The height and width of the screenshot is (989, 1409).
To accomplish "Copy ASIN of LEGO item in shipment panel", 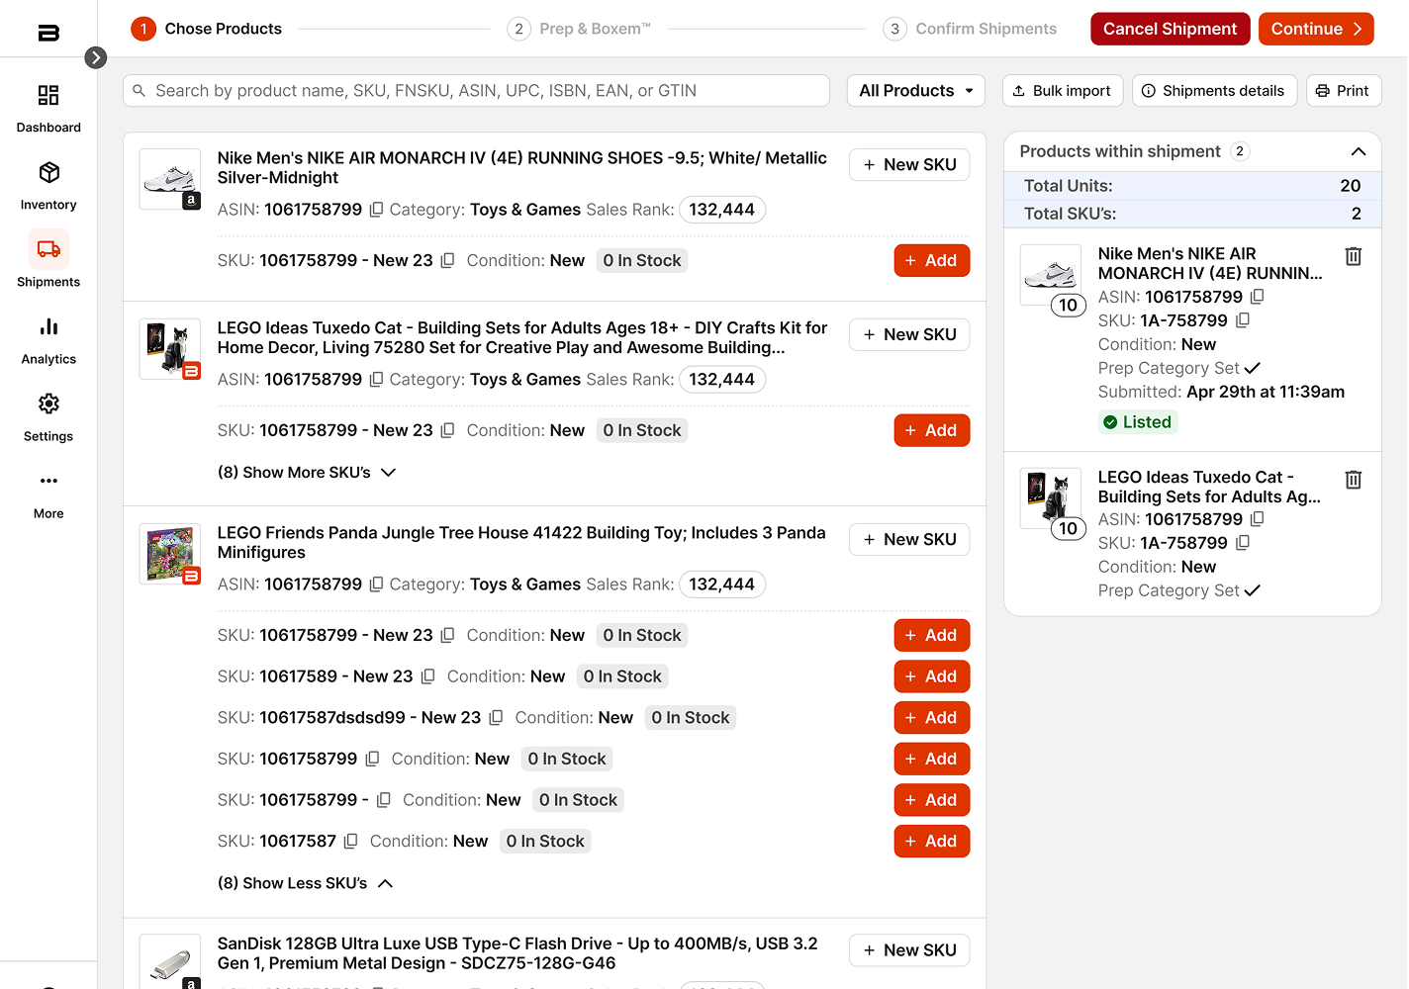I will pos(1257,519).
